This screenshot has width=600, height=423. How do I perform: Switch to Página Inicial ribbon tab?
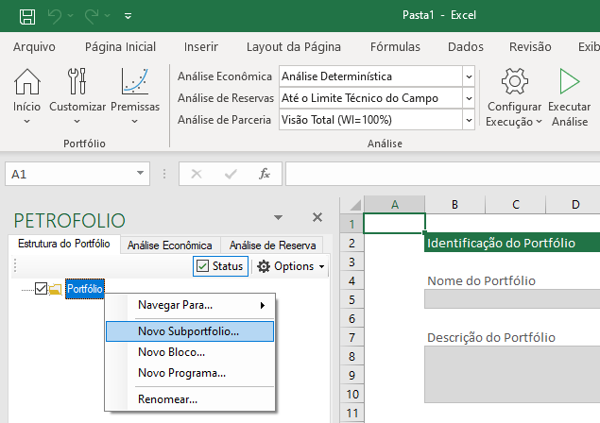coord(120,46)
